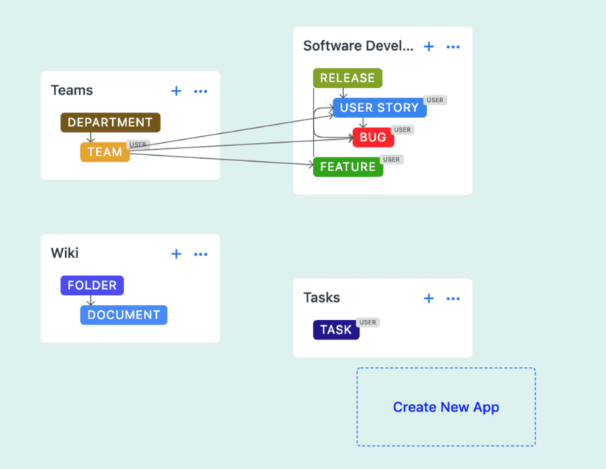Select the blue USER STORY node
Viewport: 606px width, 469px height.
pos(379,107)
